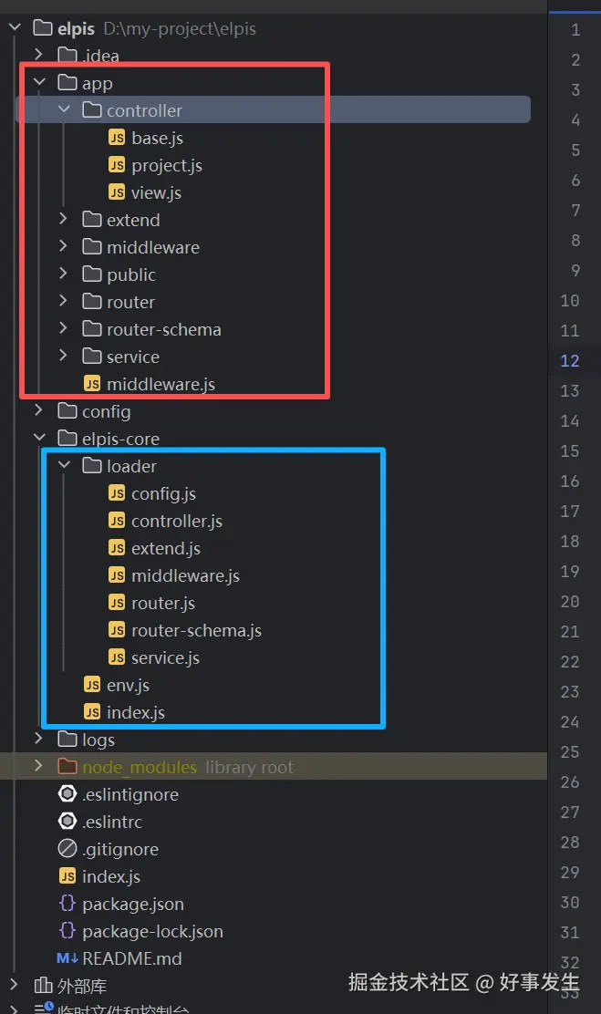Screen dimensions: 601x1014
Task: Expand the config folder
Action: [x=39, y=411]
